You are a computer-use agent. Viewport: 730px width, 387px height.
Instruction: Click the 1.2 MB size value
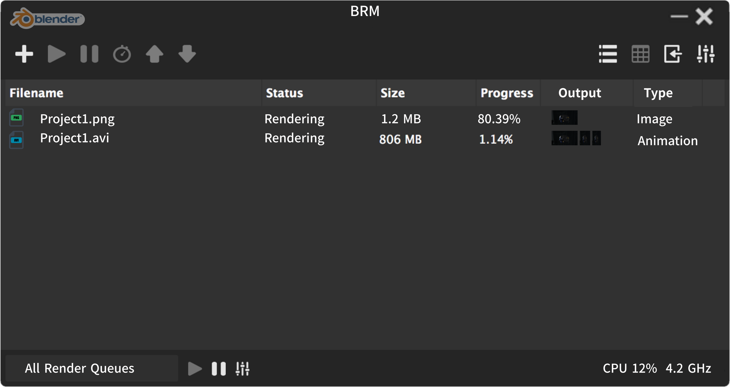pos(401,119)
